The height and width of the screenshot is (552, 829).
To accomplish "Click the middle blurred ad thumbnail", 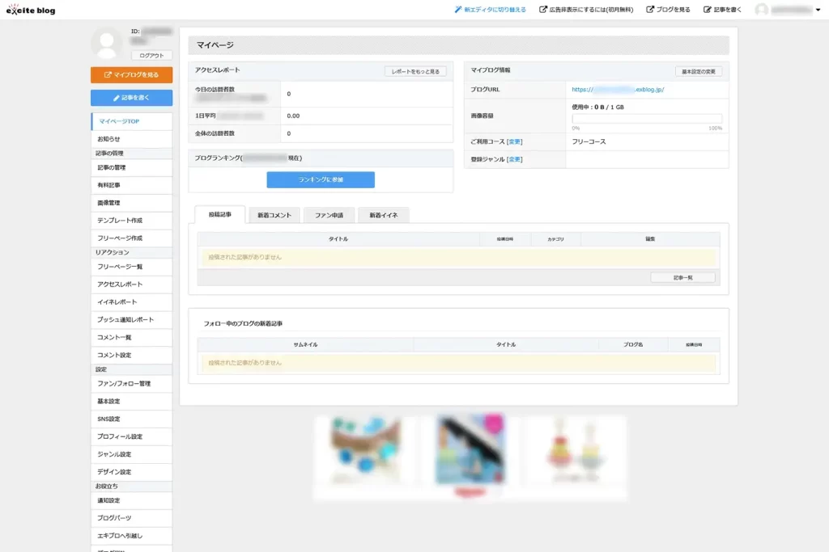I will pyautogui.click(x=470, y=457).
